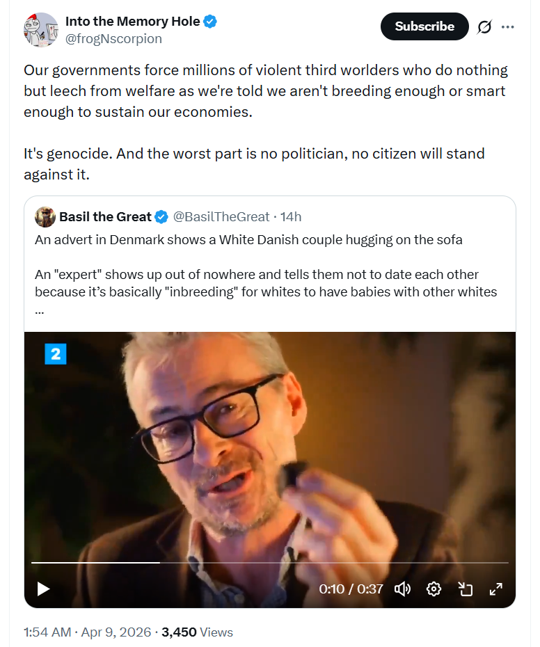Click the Subscribe button

tap(424, 26)
